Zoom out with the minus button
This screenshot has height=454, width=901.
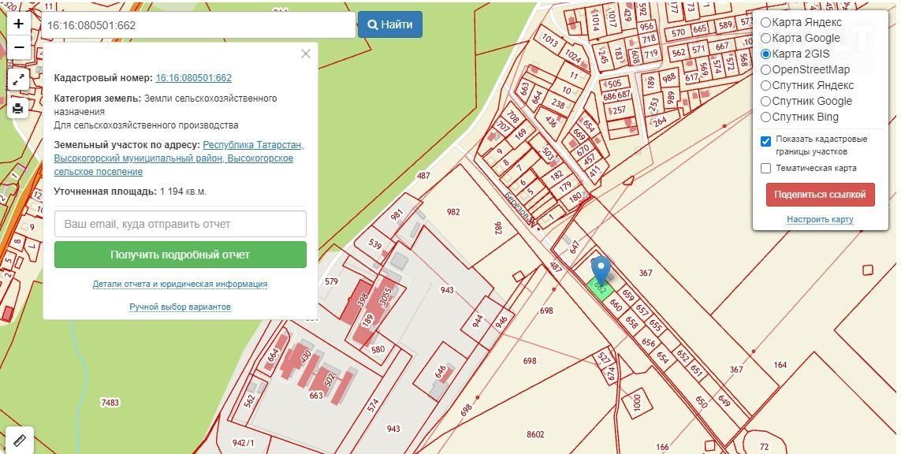point(19,49)
